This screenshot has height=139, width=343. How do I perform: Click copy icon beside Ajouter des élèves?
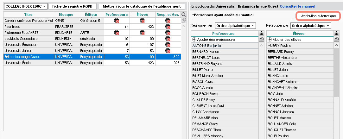point(337,40)
